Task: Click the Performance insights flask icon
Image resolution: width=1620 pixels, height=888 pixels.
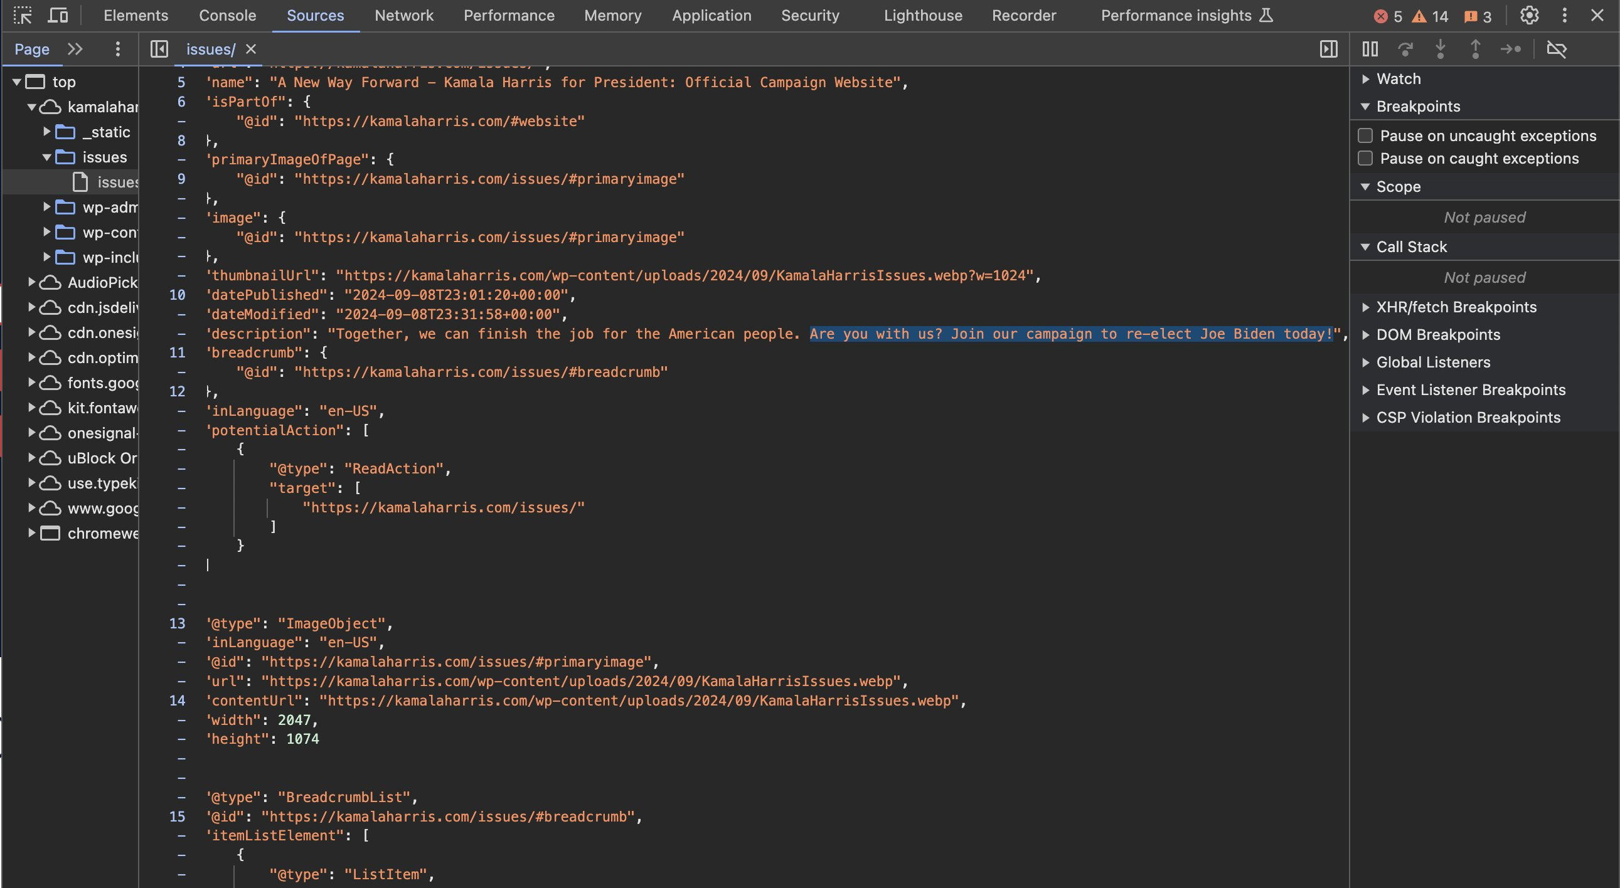Action: (1267, 16)
